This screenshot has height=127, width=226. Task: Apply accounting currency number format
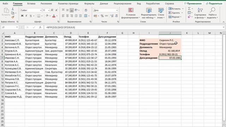(95, 16)
